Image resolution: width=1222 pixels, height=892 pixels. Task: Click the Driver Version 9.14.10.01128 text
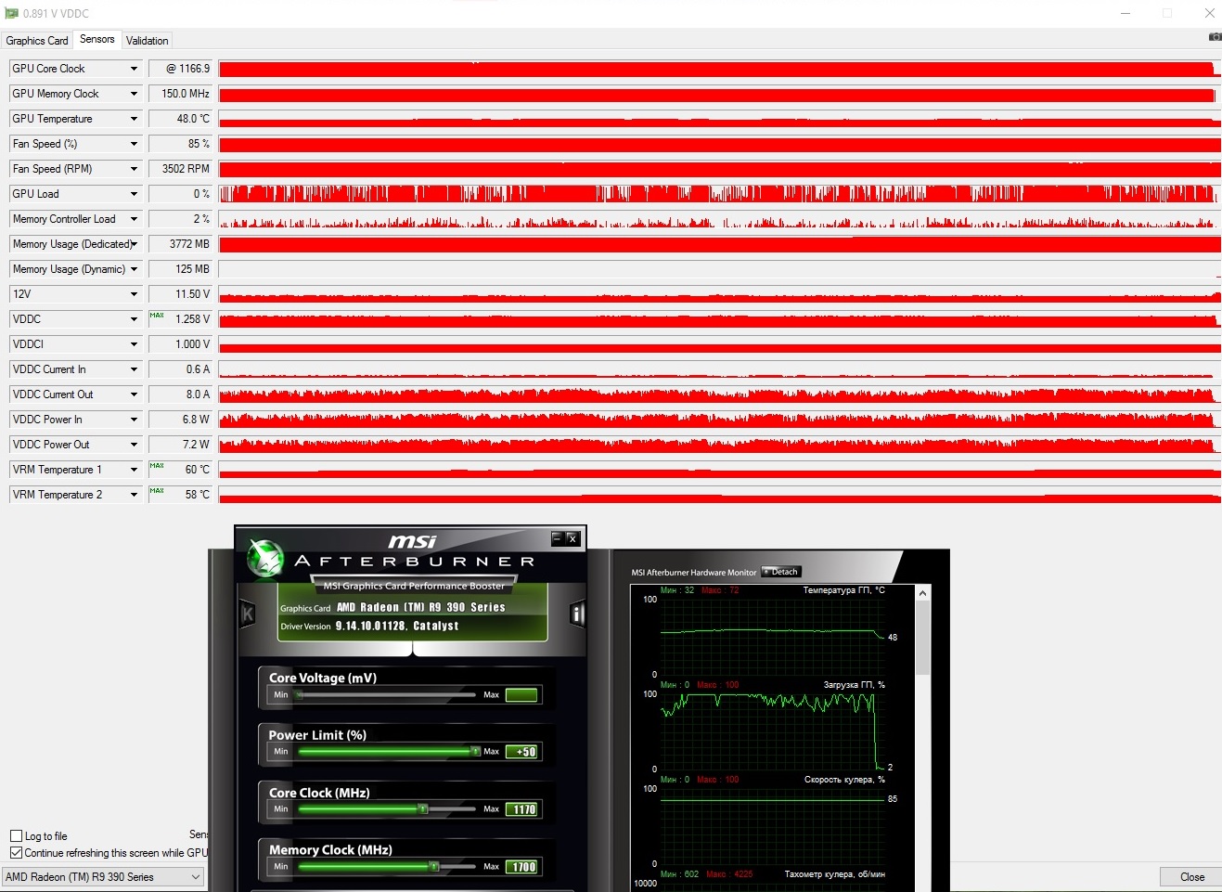pyautogui.click(x=369, y=627)
